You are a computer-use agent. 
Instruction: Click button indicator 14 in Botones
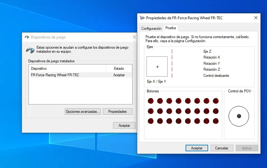click(197, 111)
